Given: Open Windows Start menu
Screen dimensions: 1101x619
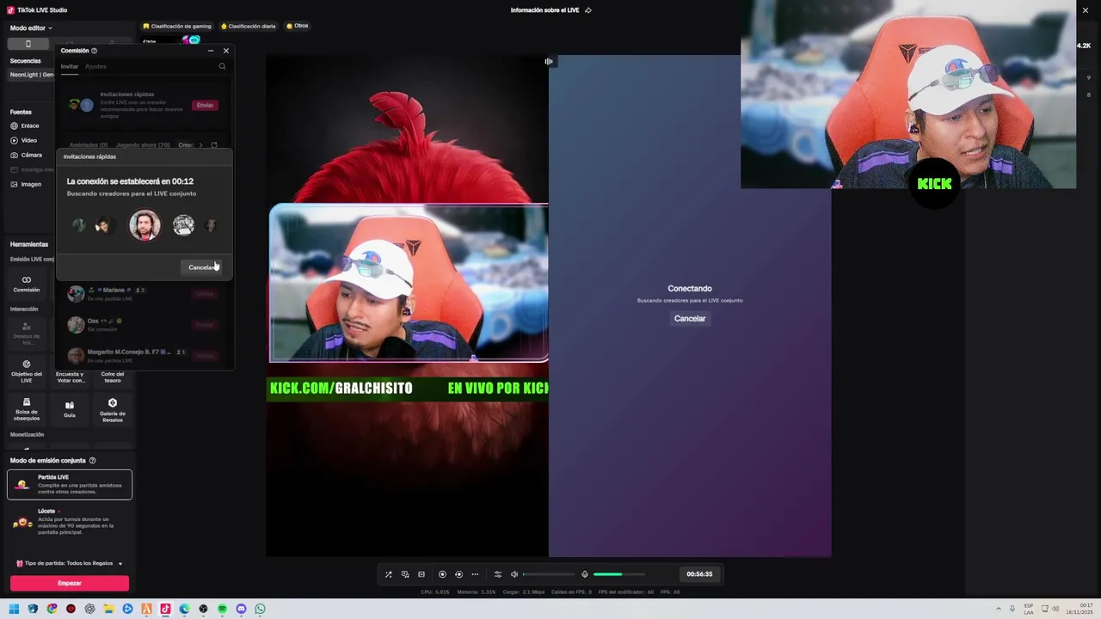Looking at the screenshot, I should [x=14, y=609].
